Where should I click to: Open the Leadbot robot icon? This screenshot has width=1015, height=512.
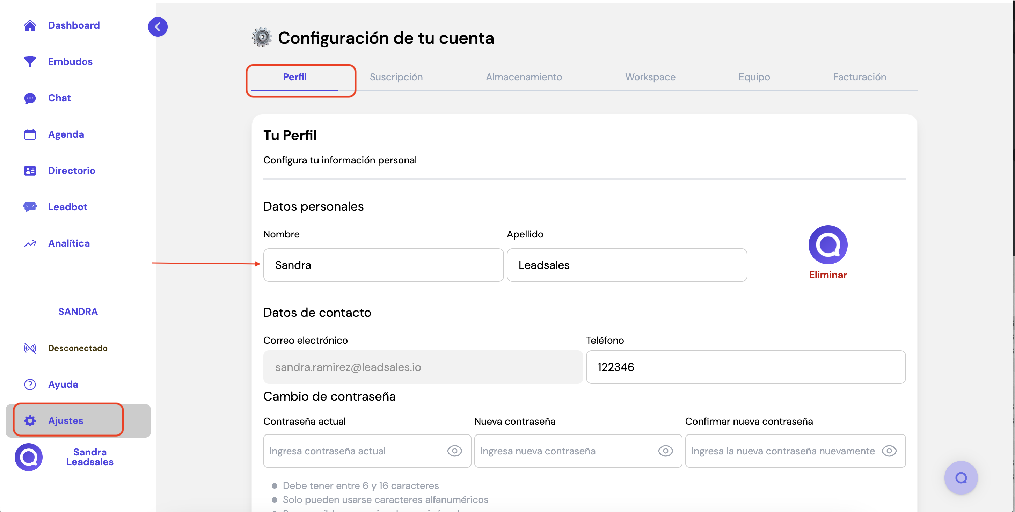point(30,207)
